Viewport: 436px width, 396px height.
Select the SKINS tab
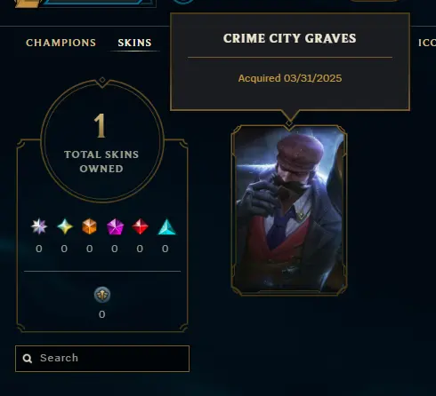pyautogui.click(x=134, y=43)
